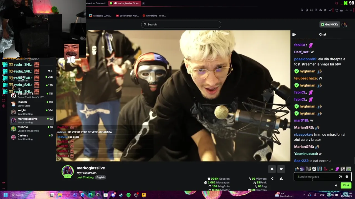Click the 1.082 Messages statistic
Image resolution: width=355 pixels, height=199 pixels.
[217, 183]
